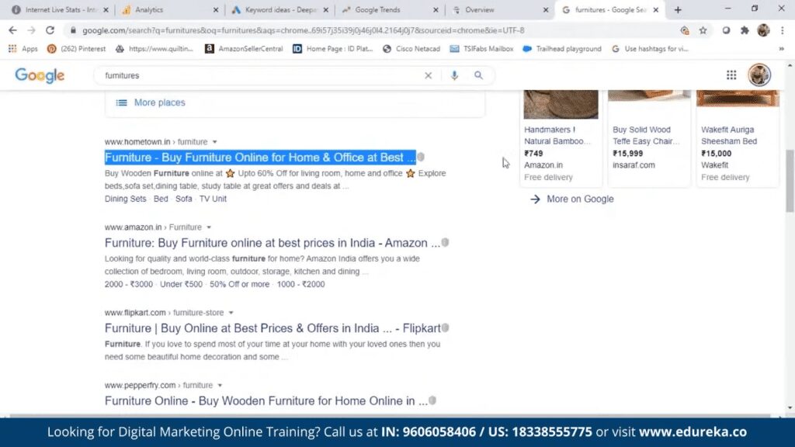This screenshot has width=795, height=447.
Task: Clear the search box with the X icon
Action: [x=428, y=75]
